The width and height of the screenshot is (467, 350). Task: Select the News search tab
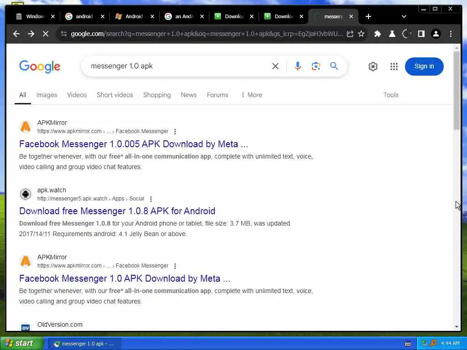click(189, 95)
